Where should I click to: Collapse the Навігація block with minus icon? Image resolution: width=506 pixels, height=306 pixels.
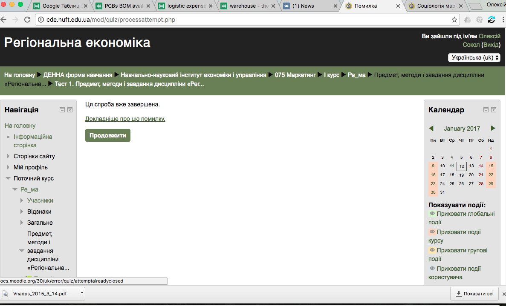tap(62, 110)
